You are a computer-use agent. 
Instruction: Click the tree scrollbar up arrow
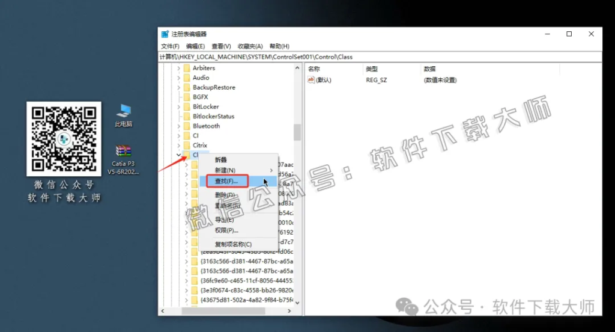pyautogui.click(x=297, y=68)
